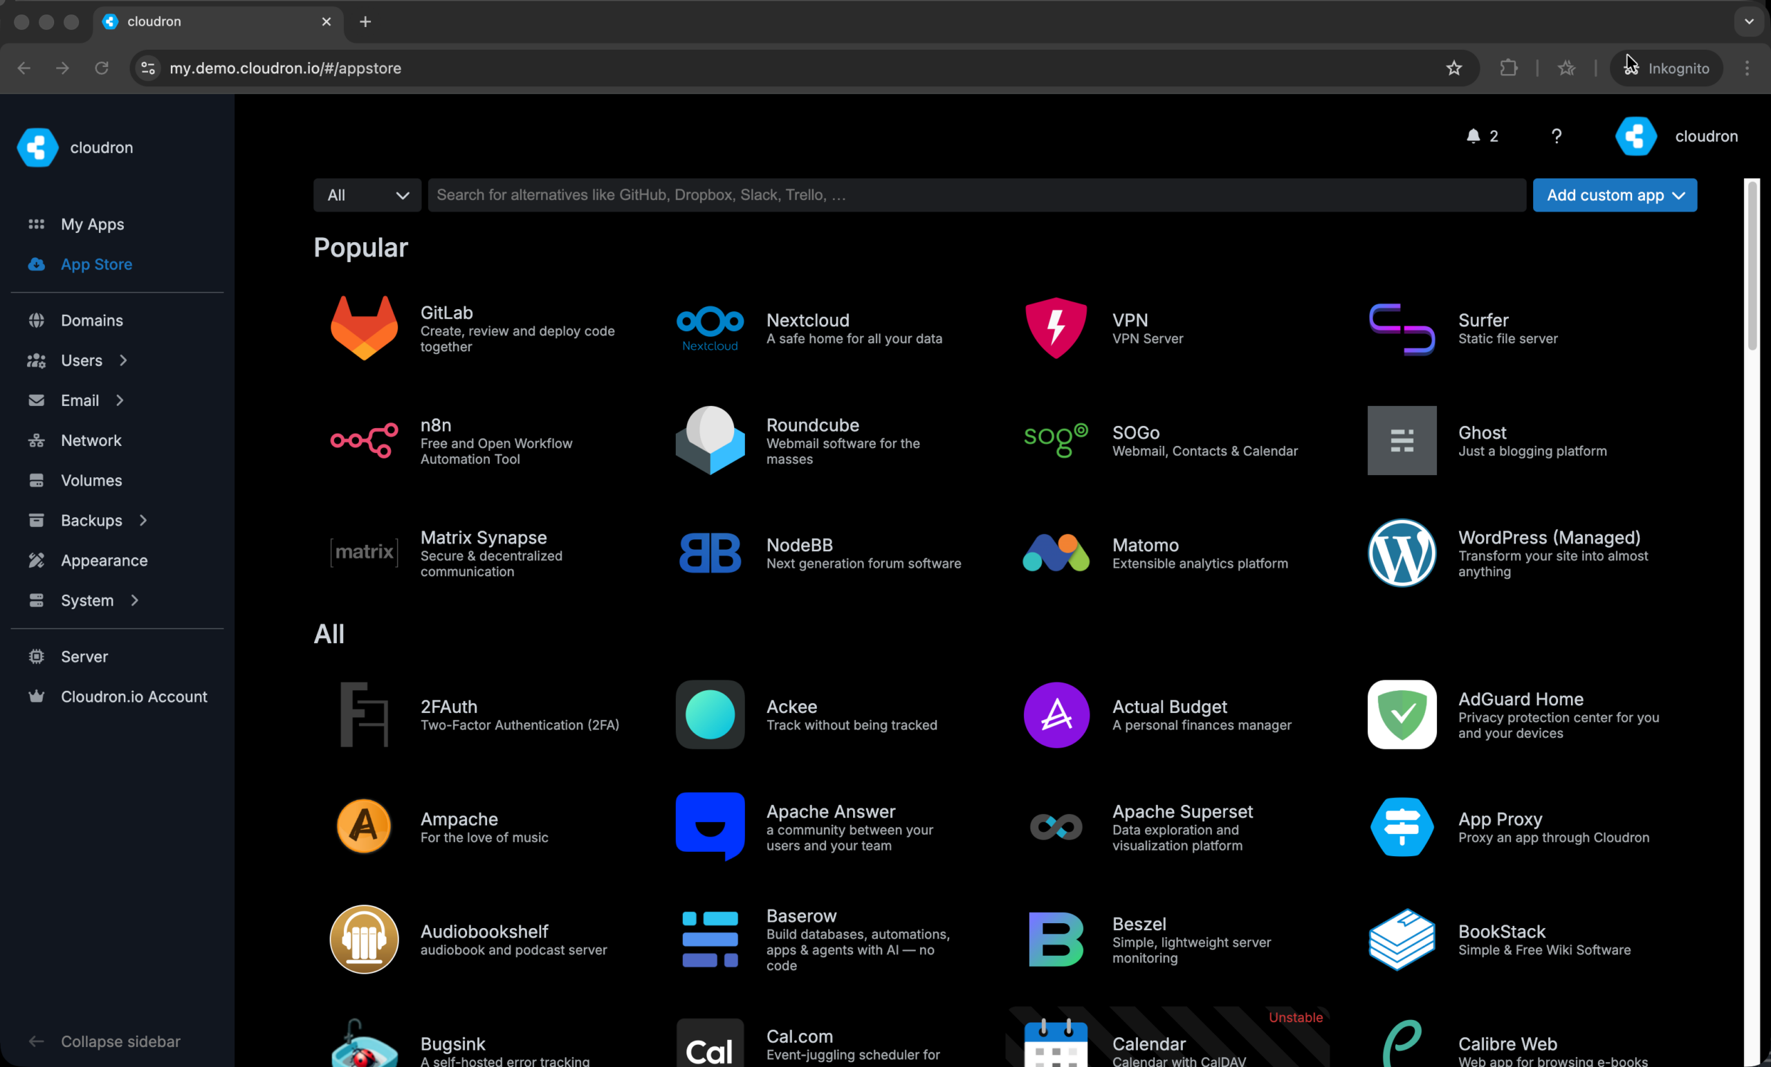Click the app store vertical scrollbar

(x=1752, y=266)
